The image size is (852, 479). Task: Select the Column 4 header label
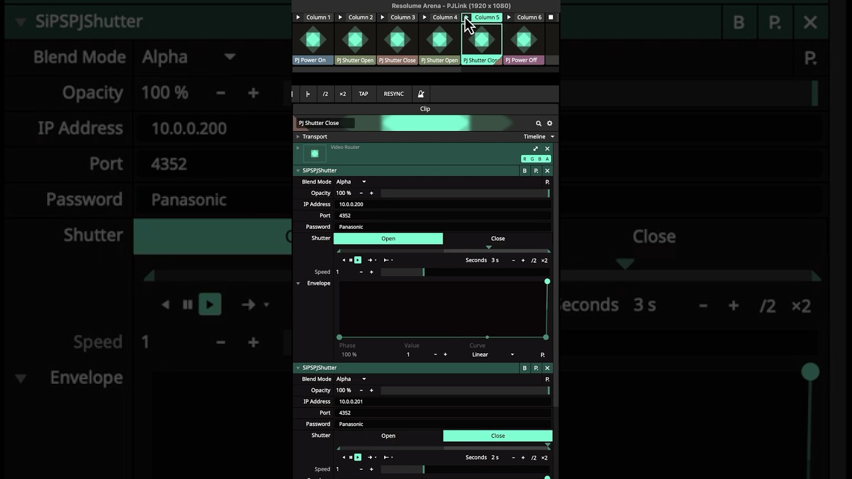(x=445, y=17)
